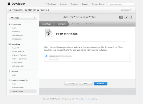143x104 pixels.
Task: Click the Select Type step
Action: [46, 24]
